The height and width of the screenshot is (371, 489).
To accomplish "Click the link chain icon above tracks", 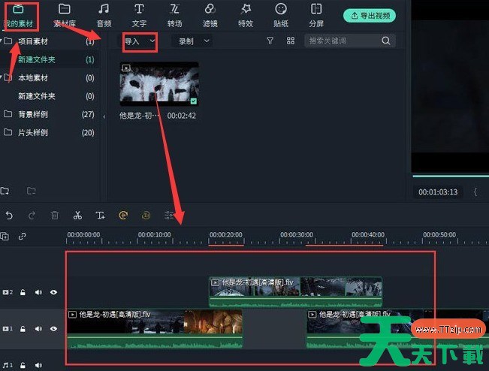I will click(23, 237).
